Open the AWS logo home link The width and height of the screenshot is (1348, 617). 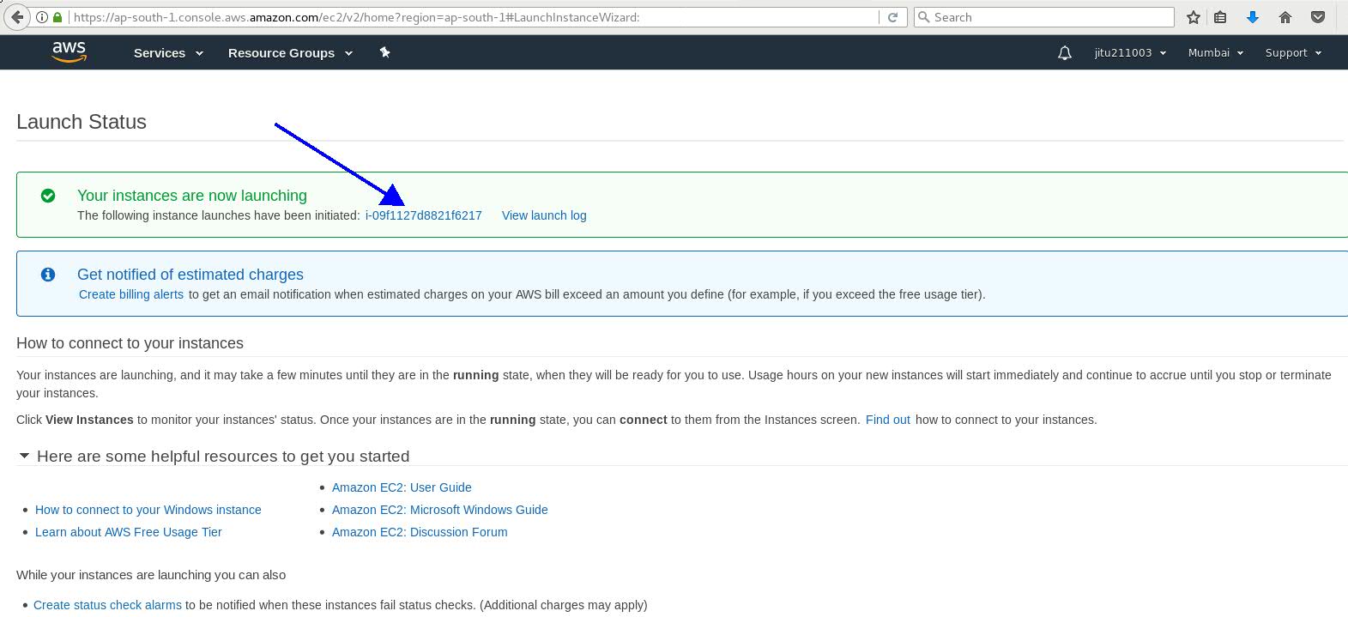(69, 52)
